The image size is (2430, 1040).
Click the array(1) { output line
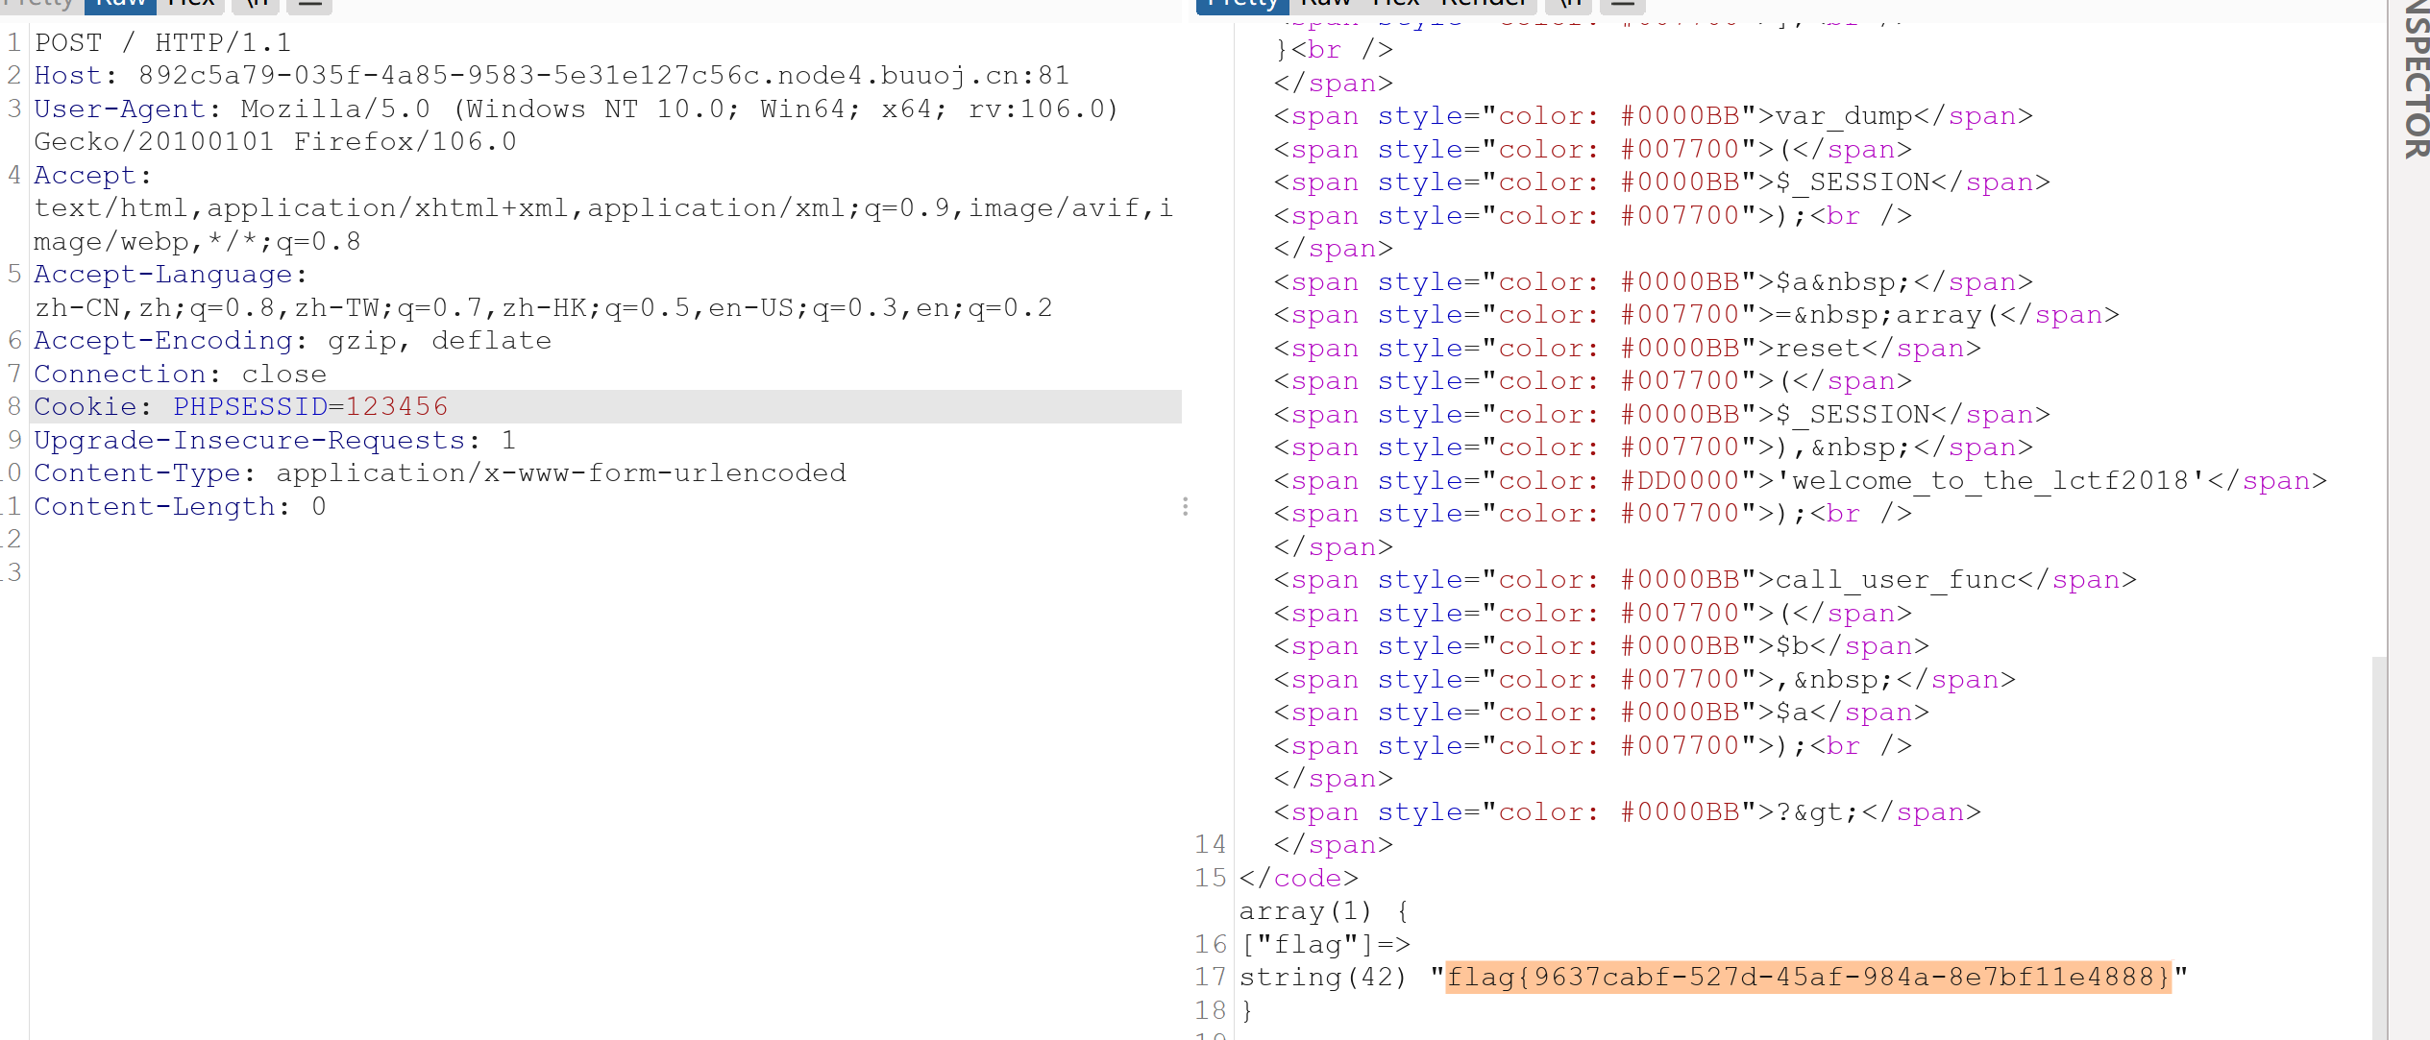click(1324, 911)
